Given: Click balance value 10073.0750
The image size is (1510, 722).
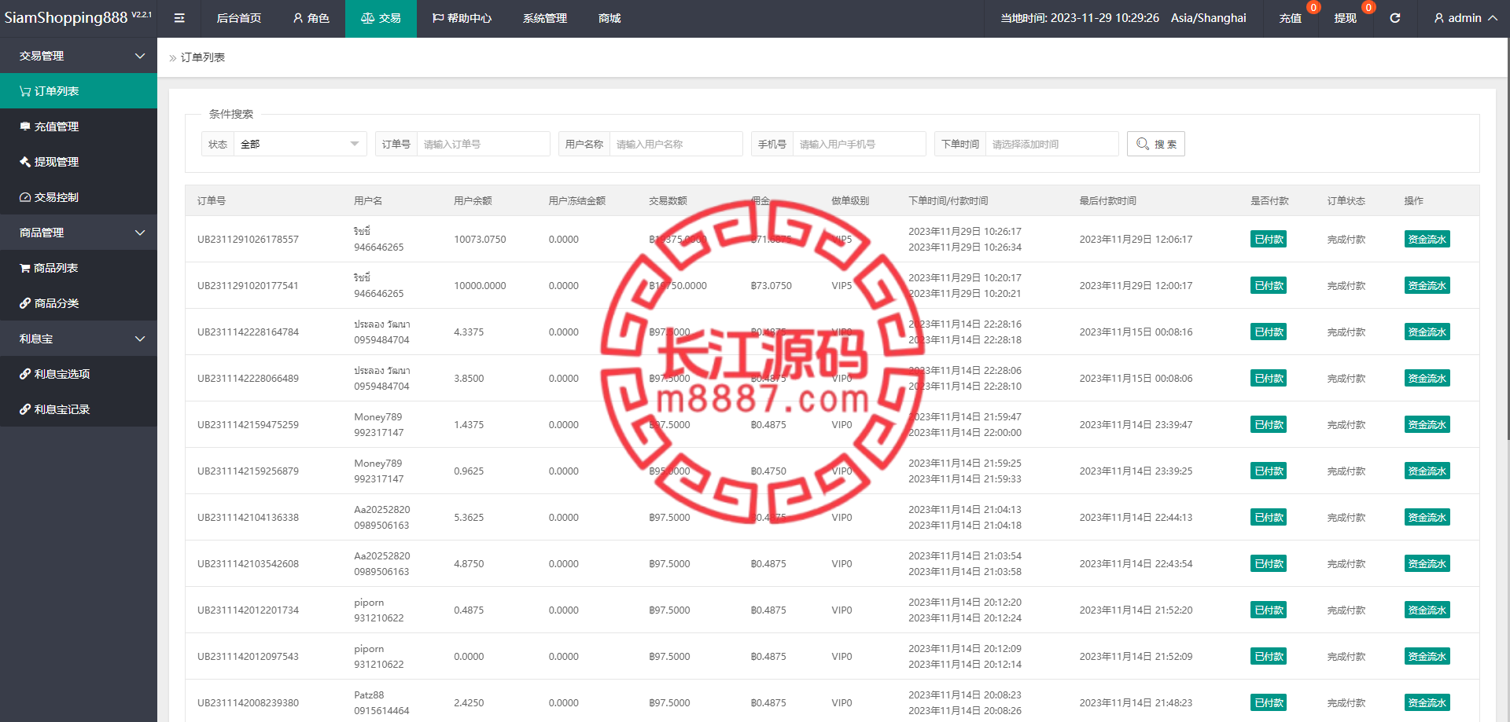Looking at the screenshot, I should click(480, 240).
